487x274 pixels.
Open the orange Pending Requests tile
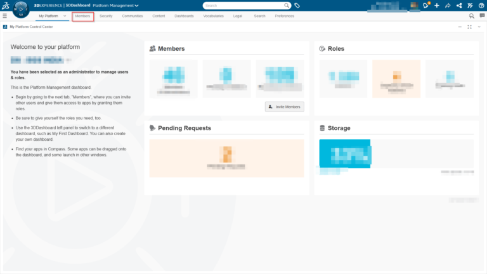pyautogui.click(x=227, y=158)
